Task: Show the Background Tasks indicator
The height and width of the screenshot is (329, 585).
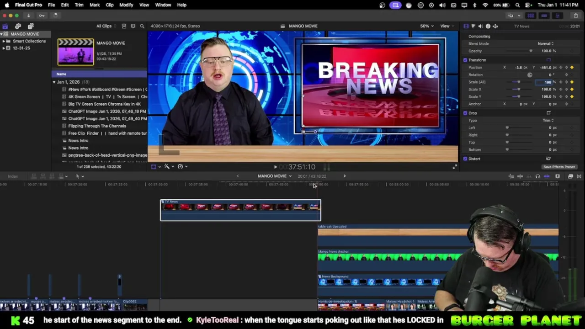Action: tap(55, 16)
